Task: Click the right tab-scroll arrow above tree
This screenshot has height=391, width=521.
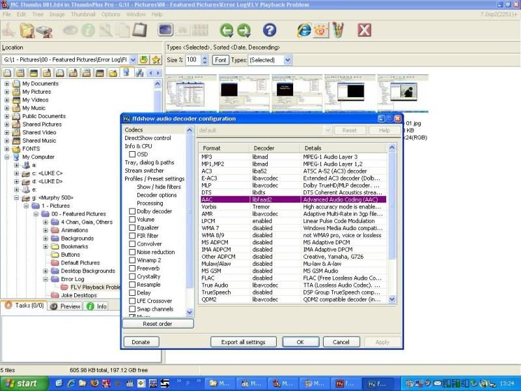Action: 158,73
